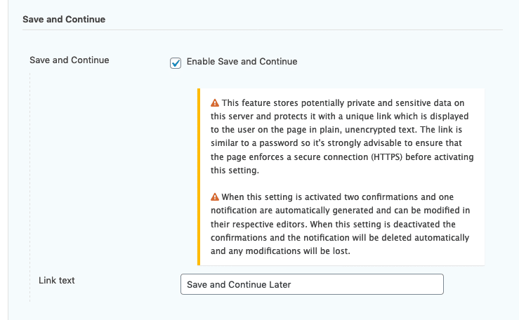Click the warning paragraph about confirmations and notification

coord(340,224)
